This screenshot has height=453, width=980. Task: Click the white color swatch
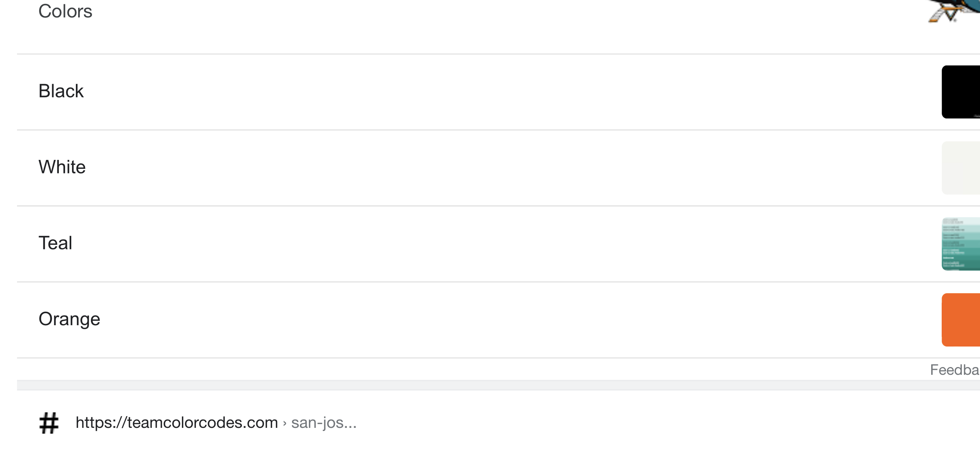[961, 168]
